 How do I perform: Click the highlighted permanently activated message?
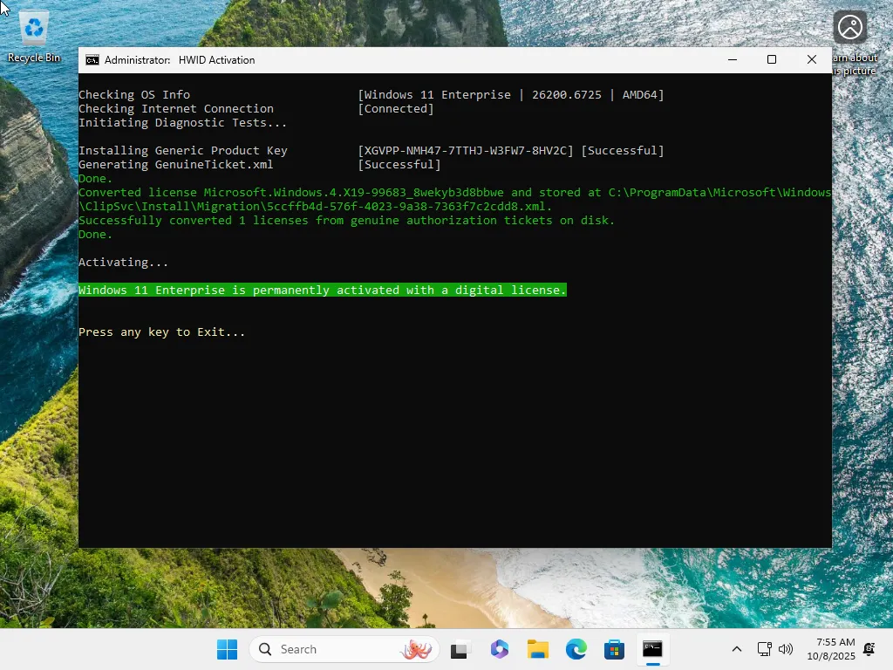tap(323, 290)
